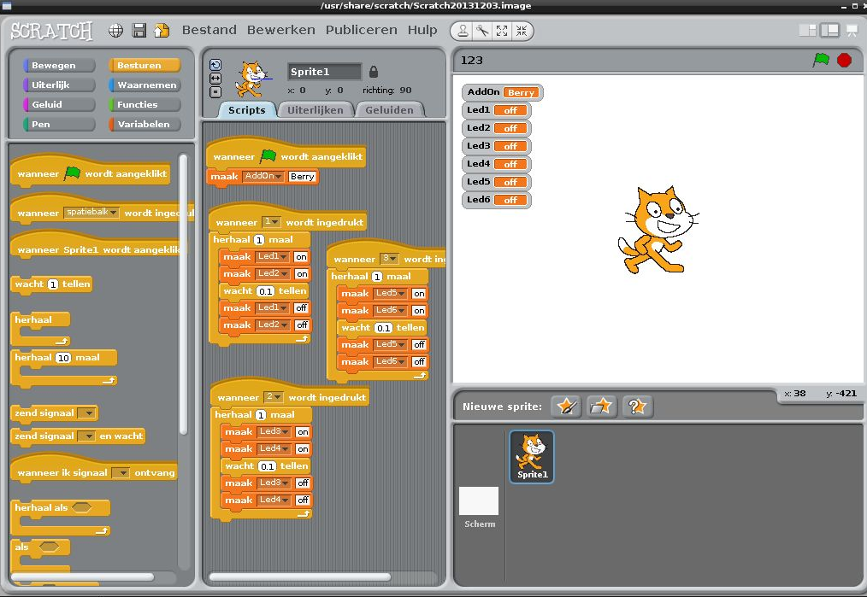Viewport: 867px width, 597px height.
Task: Click the Scratch logo
Action: pyautogui.click(x=52, y=31)
